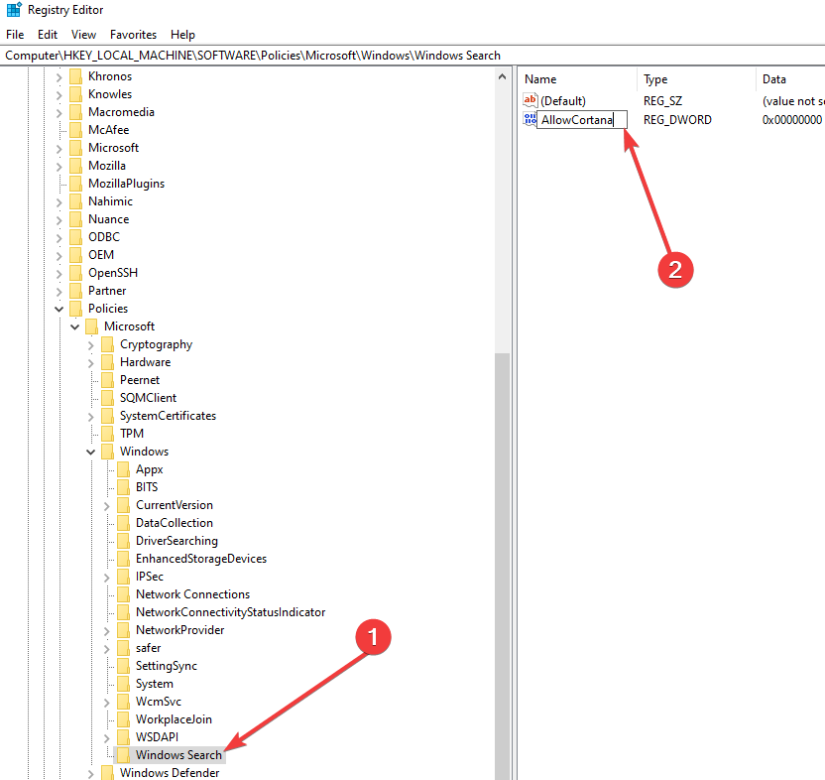
Task: Select the SettingSync key
Action: 167,666
